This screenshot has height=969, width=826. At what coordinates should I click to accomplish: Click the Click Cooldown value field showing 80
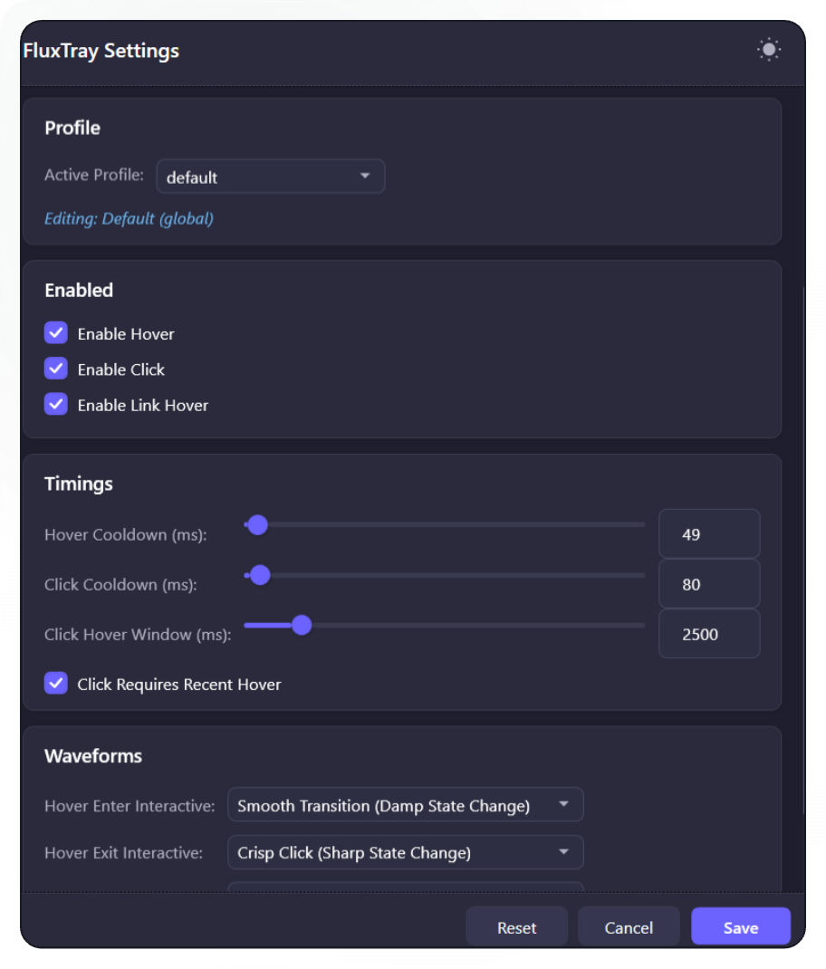(708, 584)
